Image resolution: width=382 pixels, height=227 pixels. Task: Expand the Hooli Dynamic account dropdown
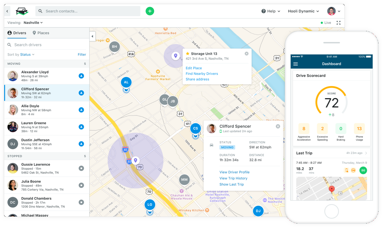coord(303,11)
